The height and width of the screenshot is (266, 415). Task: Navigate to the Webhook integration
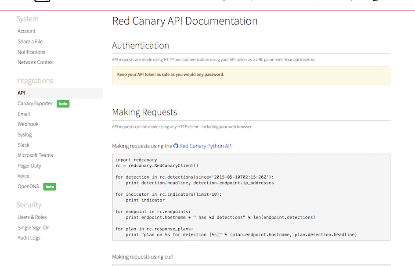pyautogui.click(x=28, y=124)
